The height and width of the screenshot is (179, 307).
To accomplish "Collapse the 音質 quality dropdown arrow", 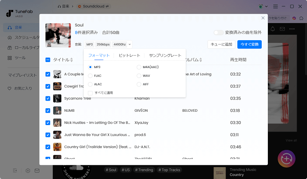I will (130, 44).
